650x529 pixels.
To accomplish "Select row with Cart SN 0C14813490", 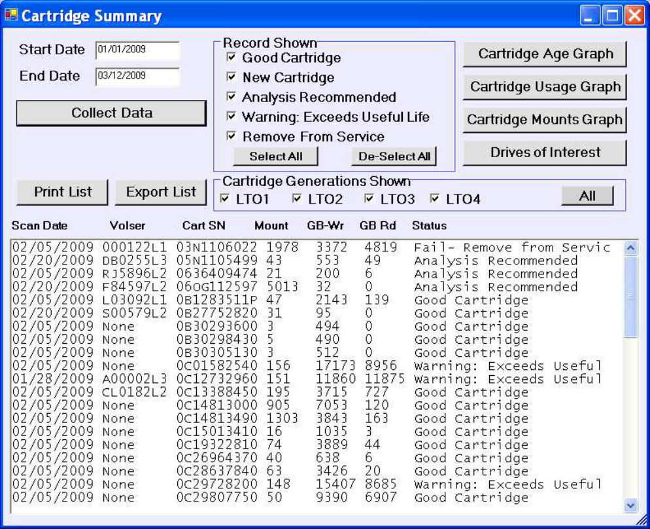I will point(316,418).
